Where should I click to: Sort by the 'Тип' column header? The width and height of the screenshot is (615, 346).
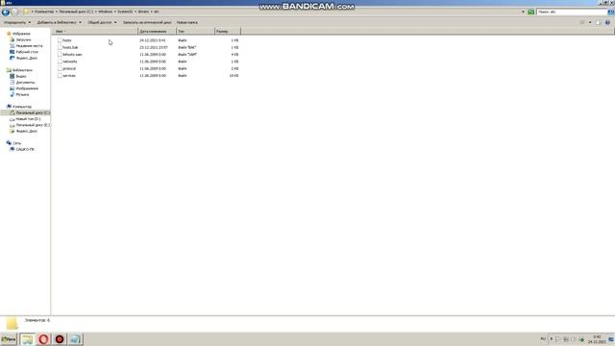(195, 32)
